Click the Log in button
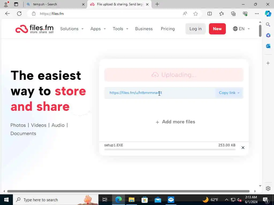The height and width of the screenshot is (205, 274). [x=195, y=29]
